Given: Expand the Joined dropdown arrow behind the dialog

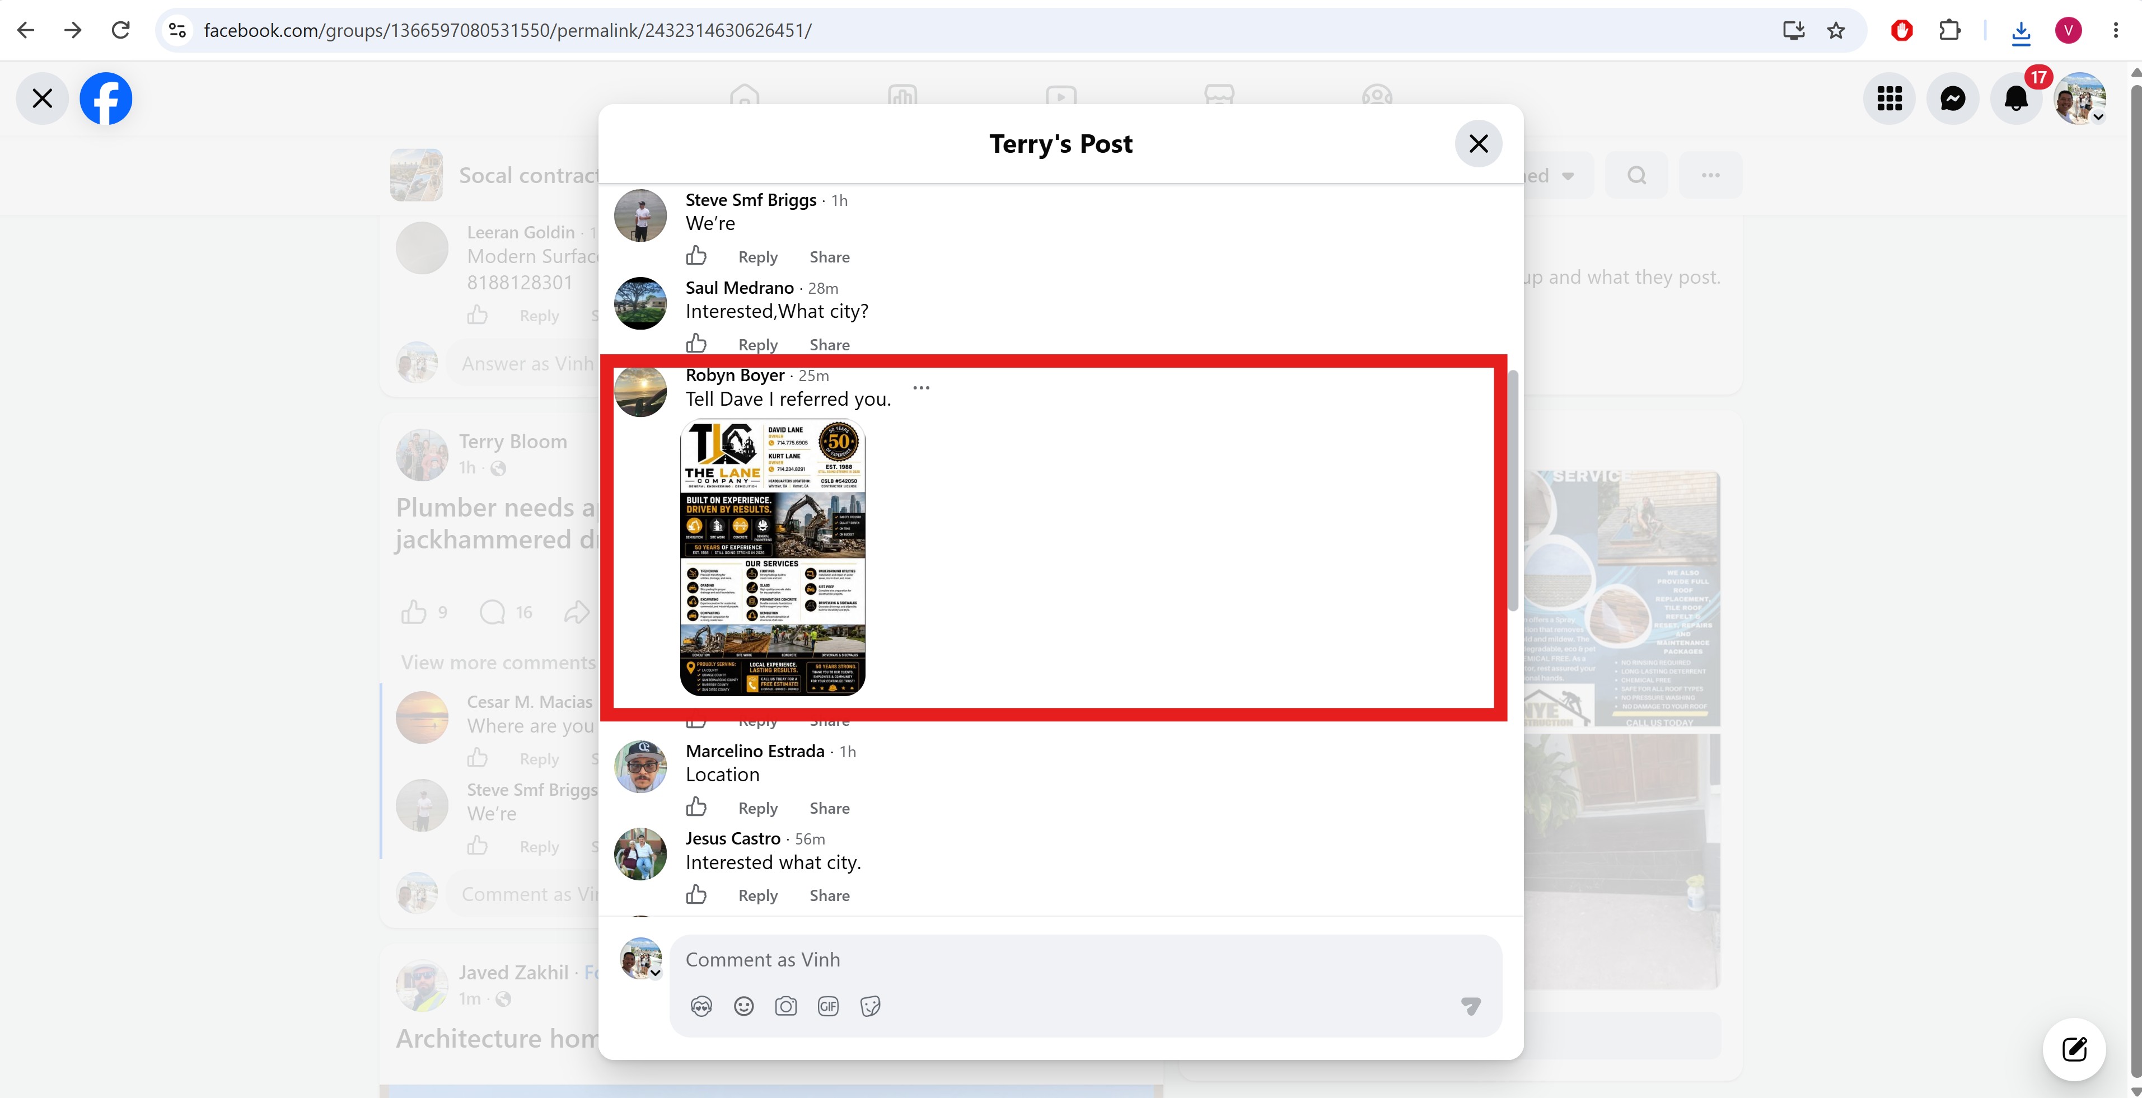Looking at the screenshot, I should click(1568, 176).
